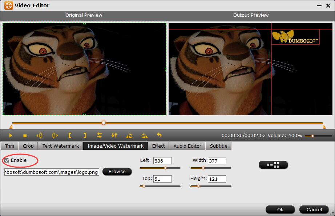
Task: Click the Volume slider handle
Action: [312, 136]
